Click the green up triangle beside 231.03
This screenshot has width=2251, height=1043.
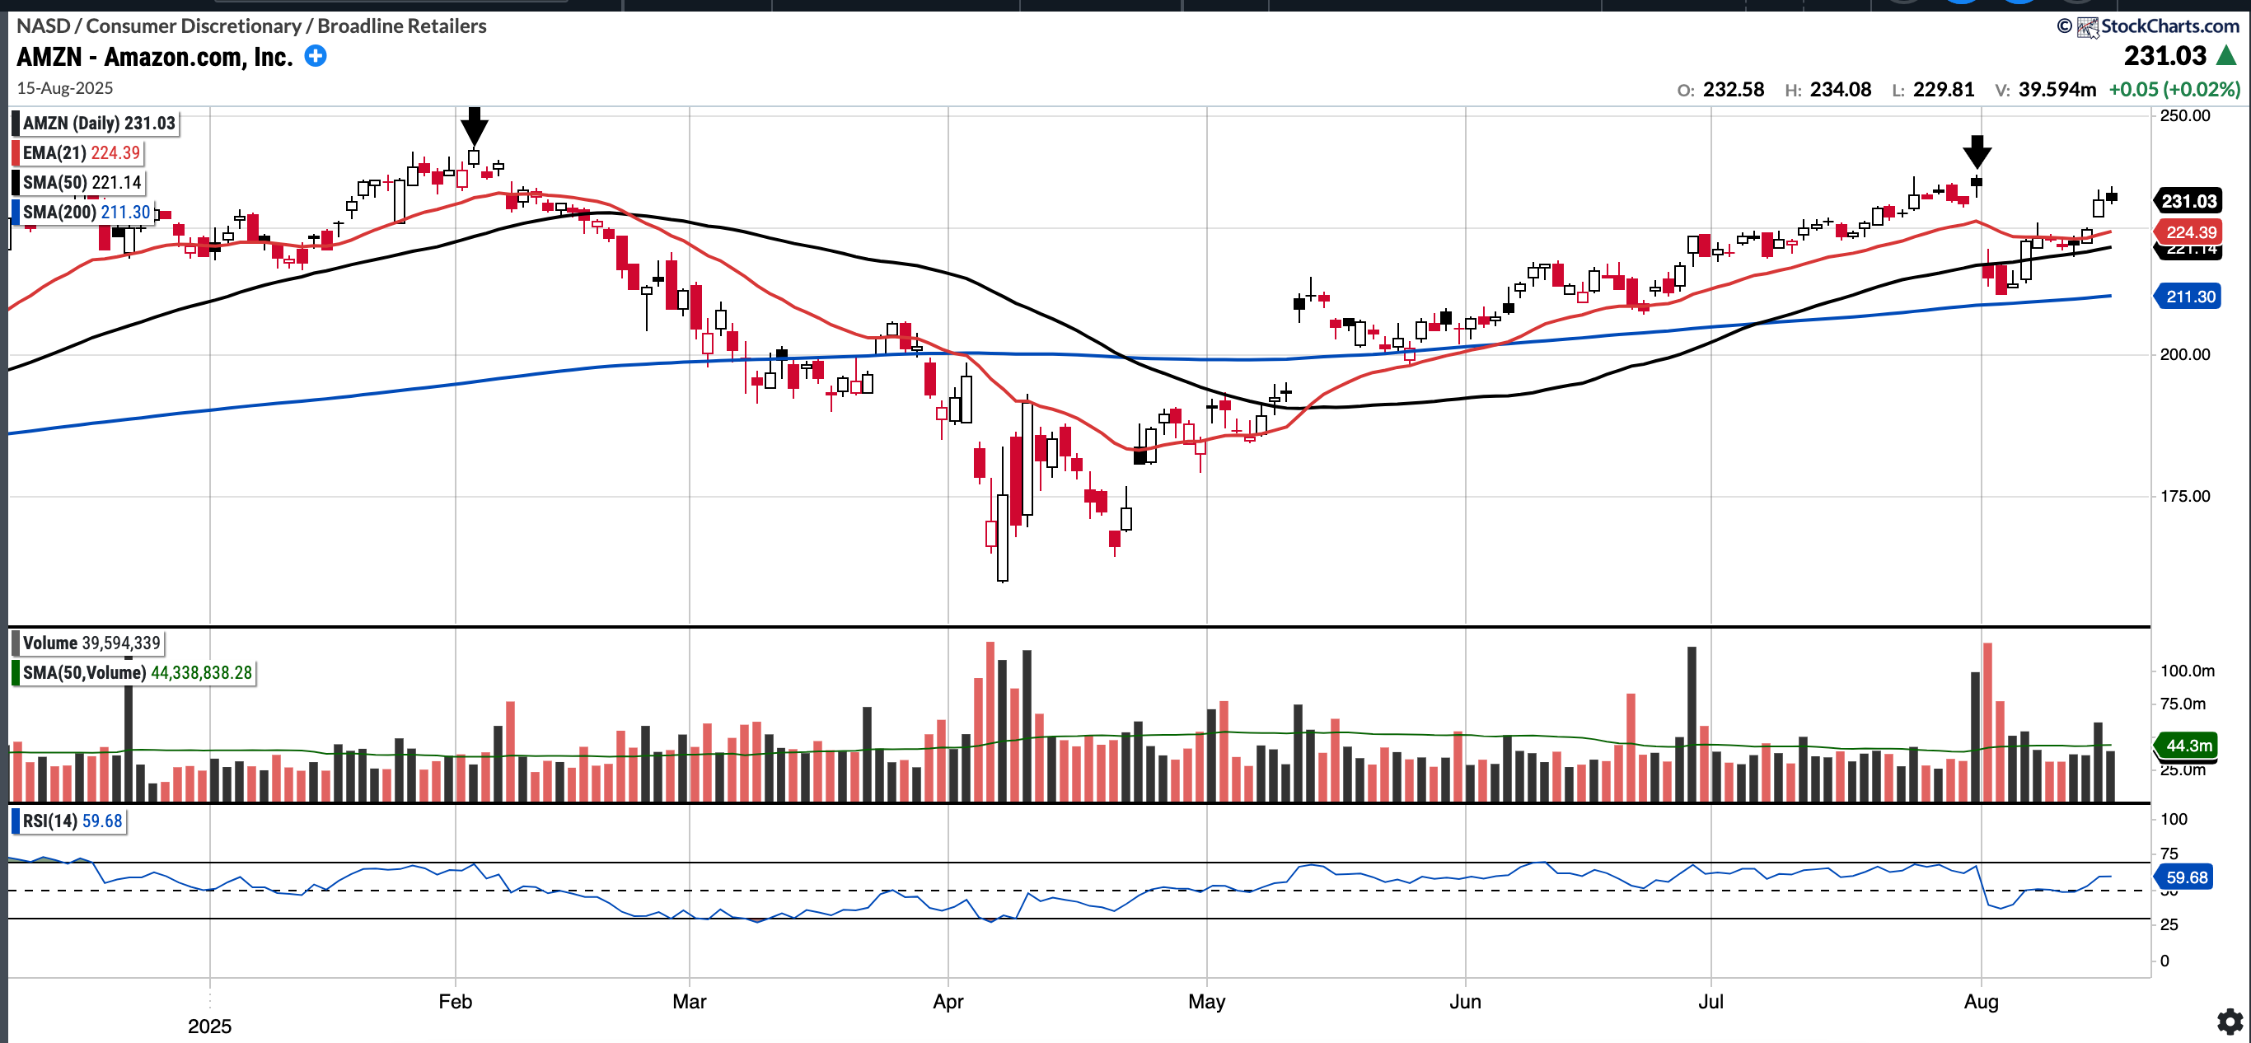tap(2226, 56)
